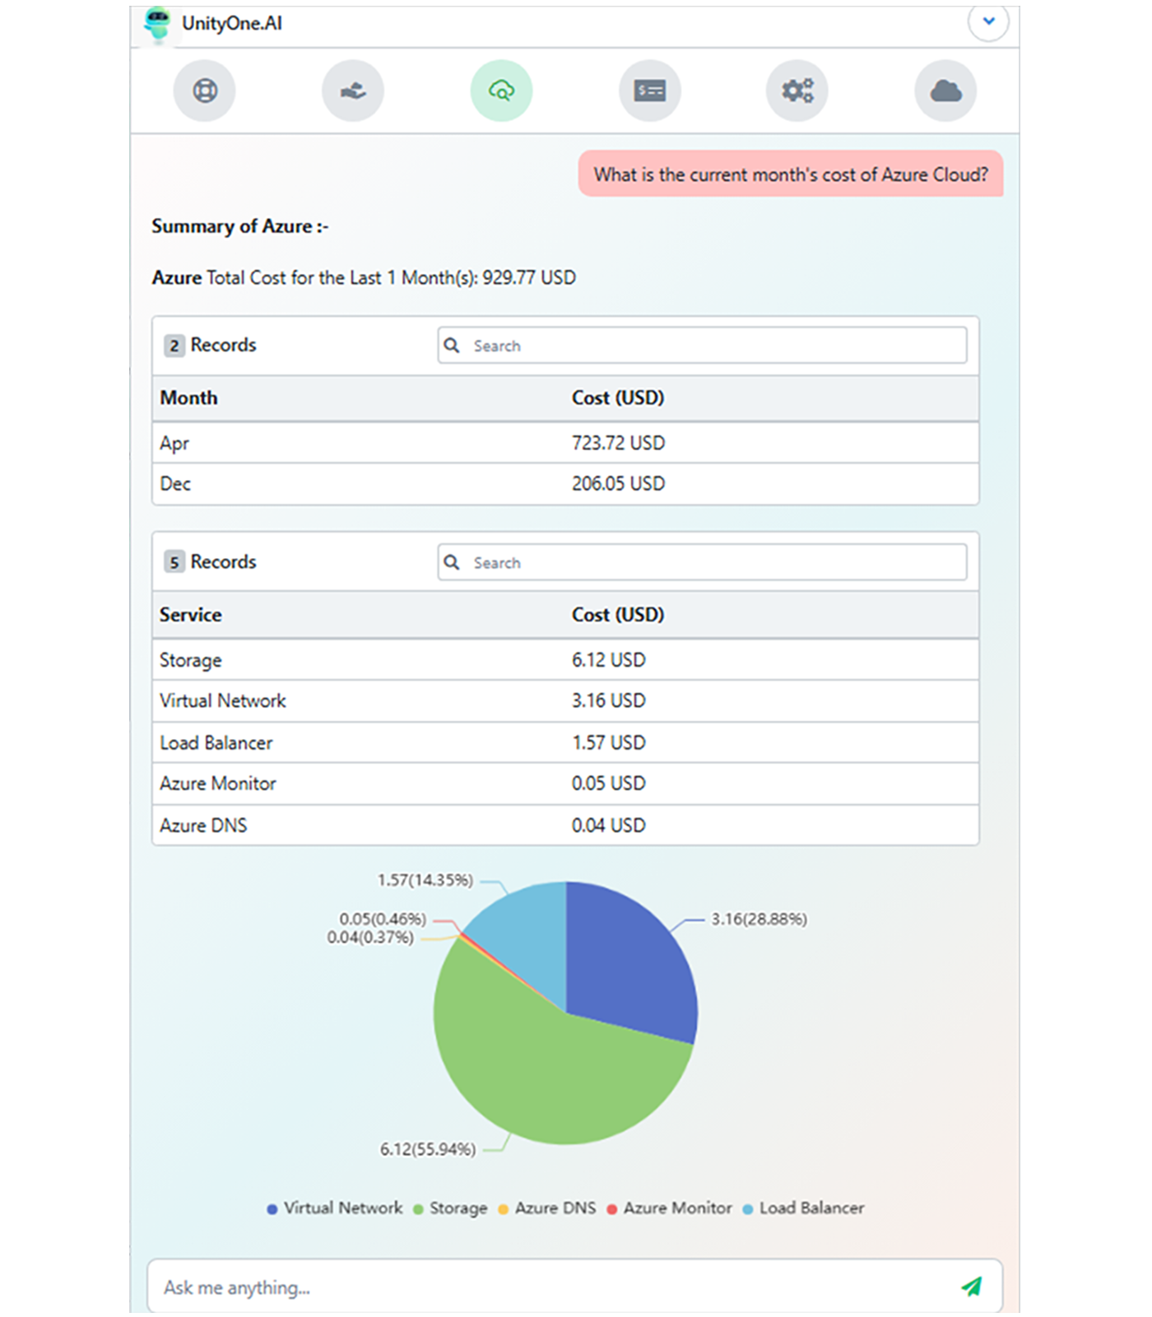This screenshot has height=1317, width=1152.
Task: Click the 3.16(28.88%) pie label
Action: coord(759,919)
